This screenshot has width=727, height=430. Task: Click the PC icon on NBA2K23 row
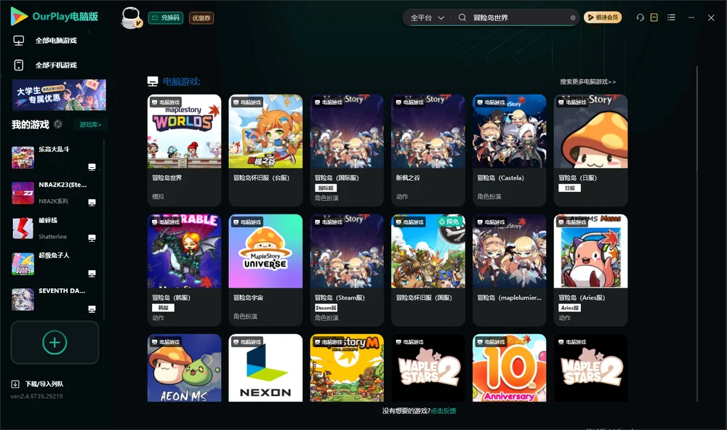coord(92,203)
